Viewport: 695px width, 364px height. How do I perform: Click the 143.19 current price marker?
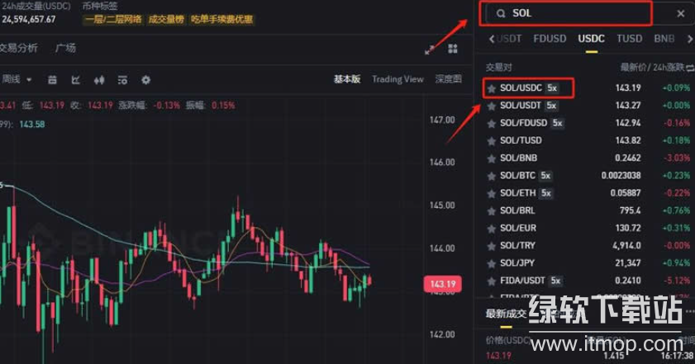(x=437, y=285)
